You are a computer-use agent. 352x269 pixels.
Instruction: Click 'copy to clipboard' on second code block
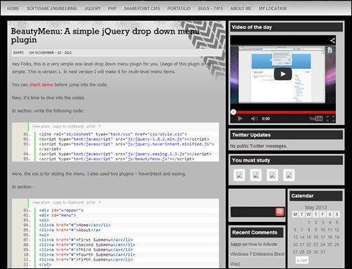(68, 202)
